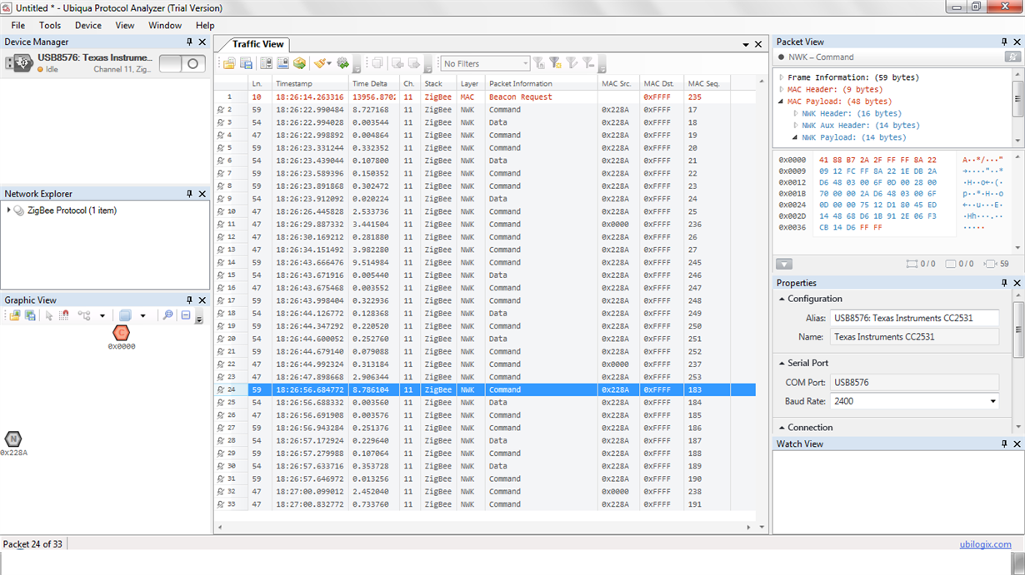Open the gear options icon in traffic toolbar

[342, 63]
